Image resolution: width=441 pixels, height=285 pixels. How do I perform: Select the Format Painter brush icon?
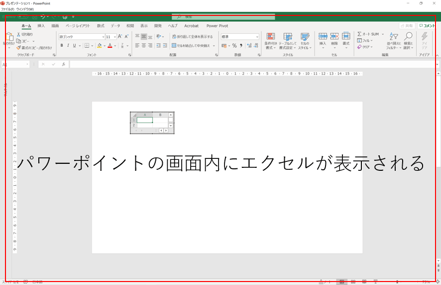pyautogui.click(x=18, y=48)
